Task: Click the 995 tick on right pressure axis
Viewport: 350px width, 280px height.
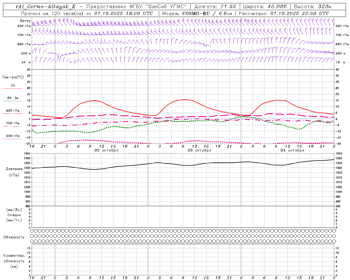Action: click(x=338, y=197)
